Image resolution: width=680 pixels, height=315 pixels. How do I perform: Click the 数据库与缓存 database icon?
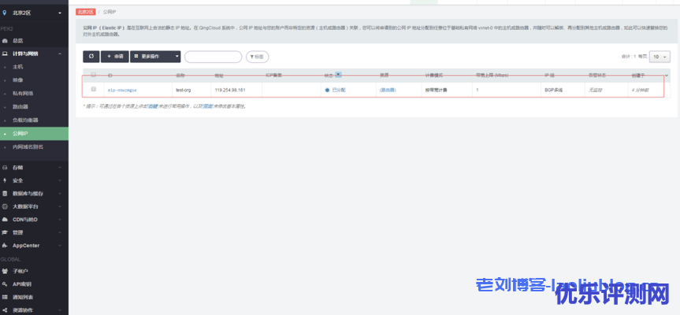(6, 193)
